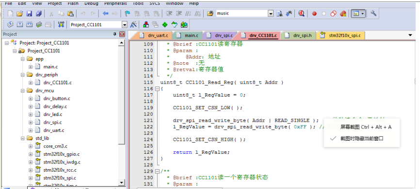Close the Project panel
Viewport: 420px width, 189px height.
tap(122, 34)
